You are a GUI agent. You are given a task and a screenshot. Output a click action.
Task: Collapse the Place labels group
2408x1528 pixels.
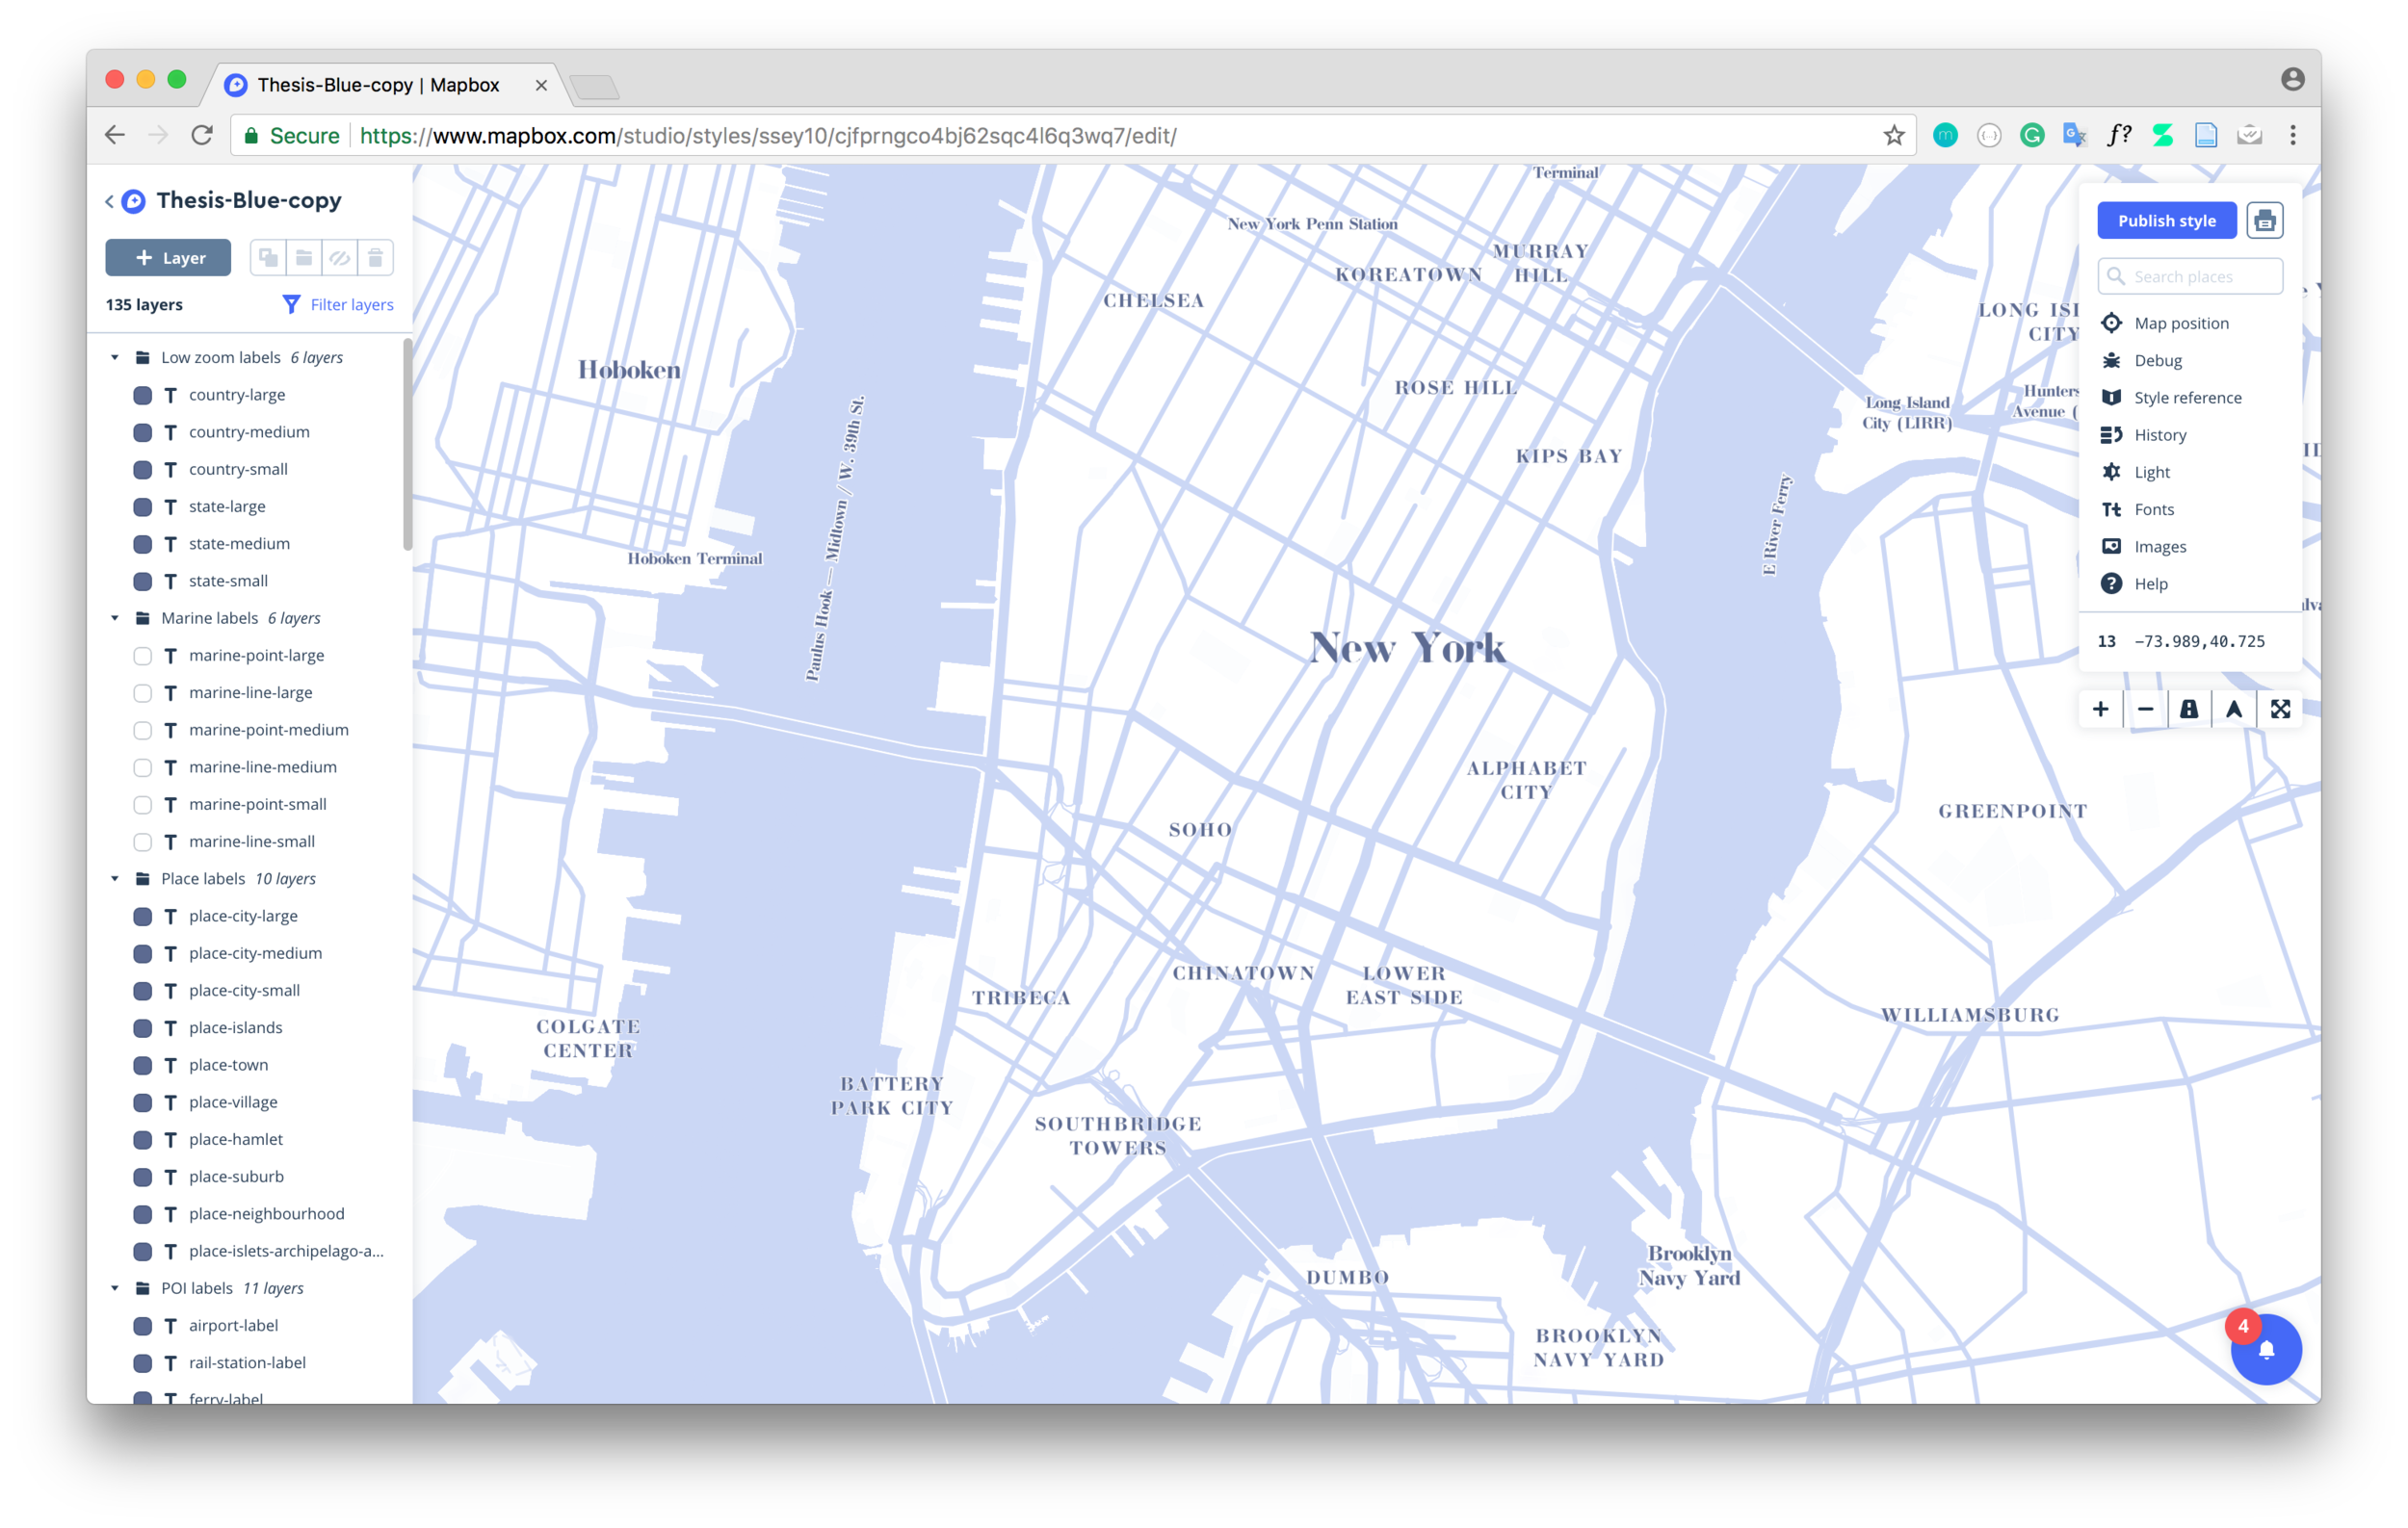(115, 878)
